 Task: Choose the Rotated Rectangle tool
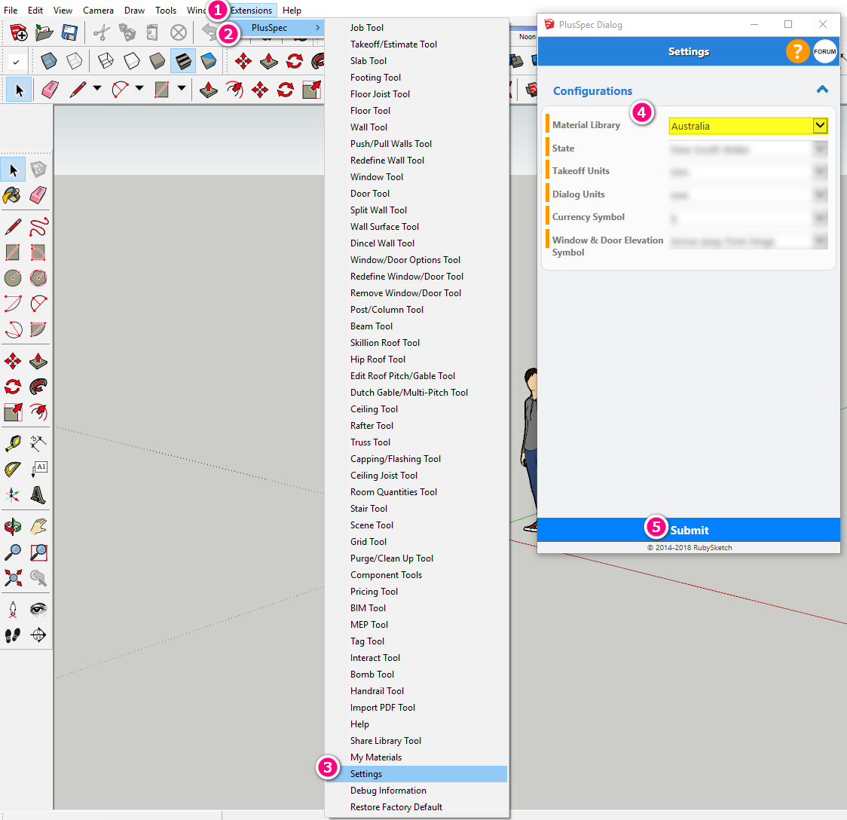[x=38, y=252]
